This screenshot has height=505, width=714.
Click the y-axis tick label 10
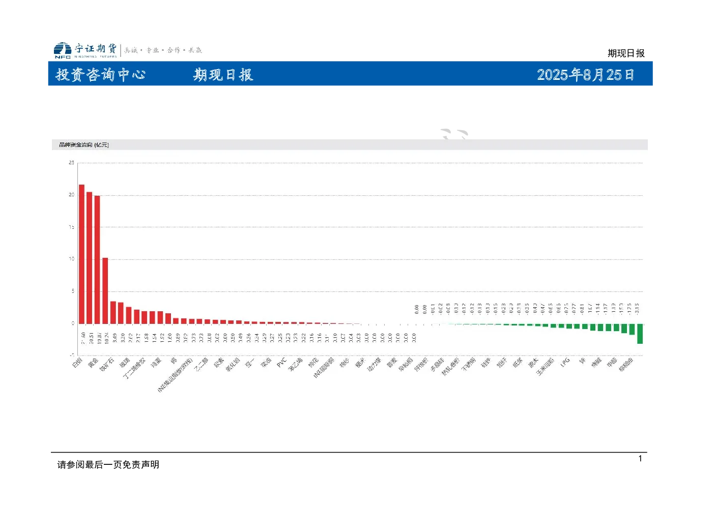click(x=71, y=259)
